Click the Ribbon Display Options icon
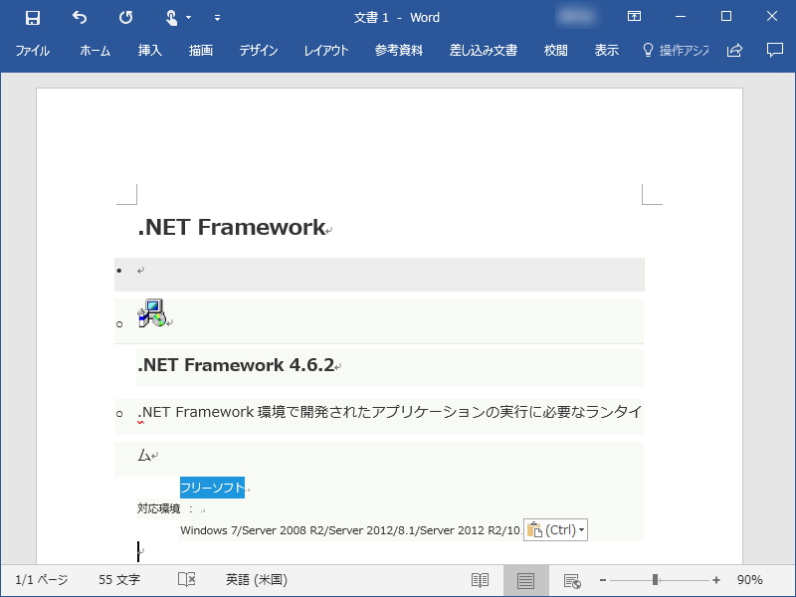The image size is (796, 597). 634,16
